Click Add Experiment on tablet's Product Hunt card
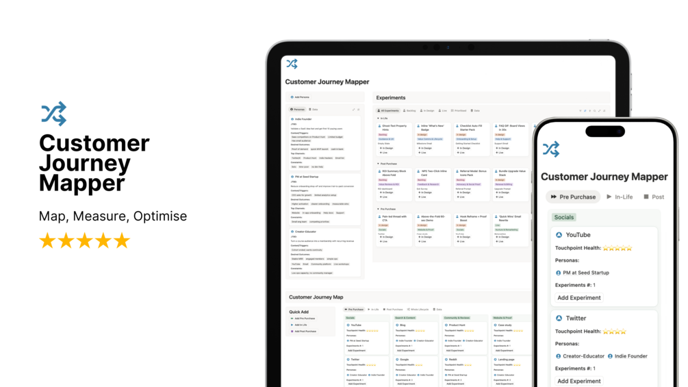The height and width of the screenshot is (387, 688). [x=455, y=351]
